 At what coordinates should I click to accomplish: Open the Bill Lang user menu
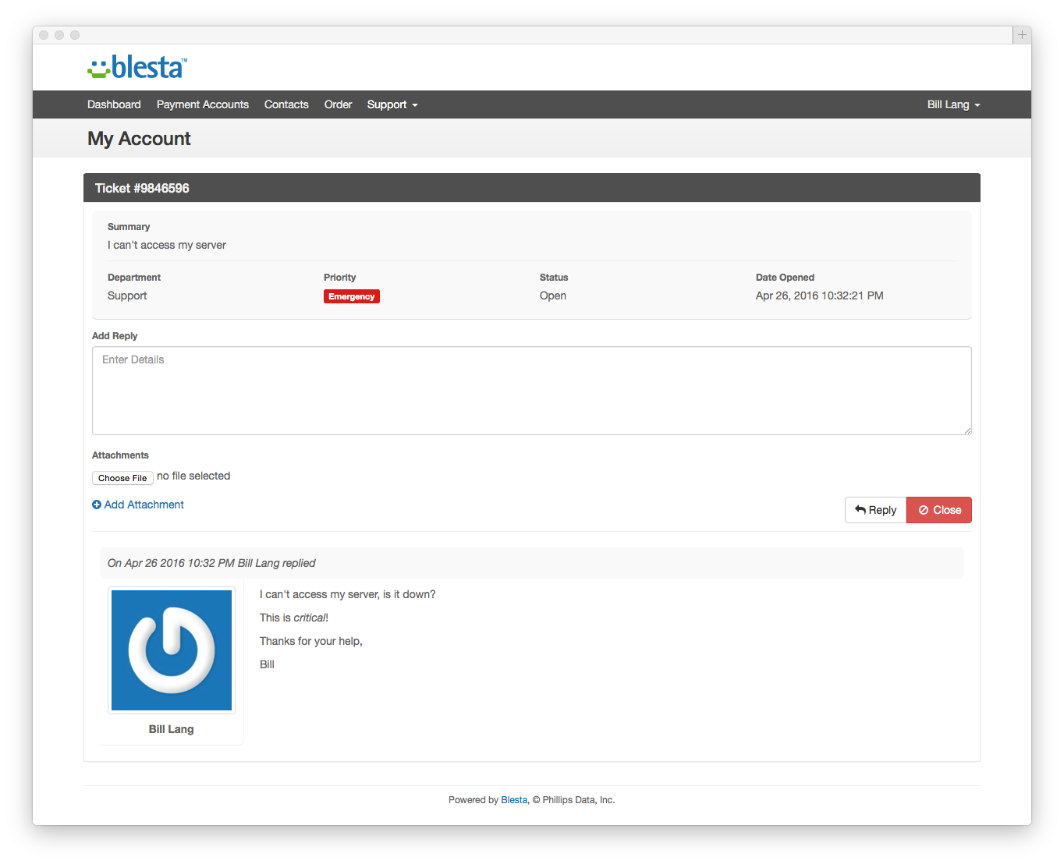point(953,104)
